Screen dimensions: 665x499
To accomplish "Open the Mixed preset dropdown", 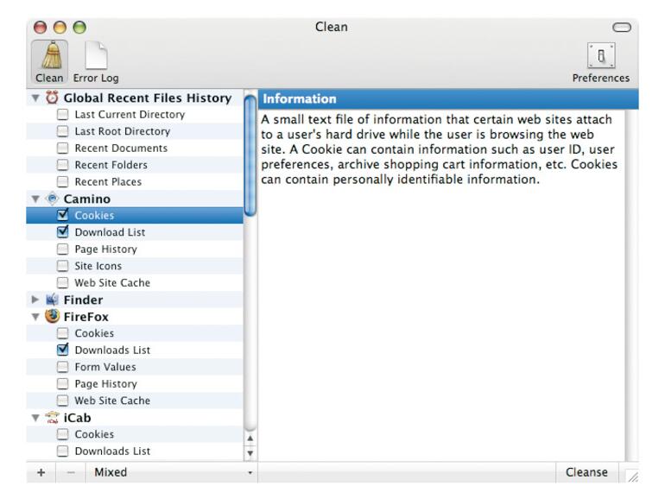I will [x=171, y=472].
